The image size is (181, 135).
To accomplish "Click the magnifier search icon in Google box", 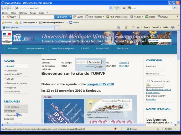I will point(175,8).
